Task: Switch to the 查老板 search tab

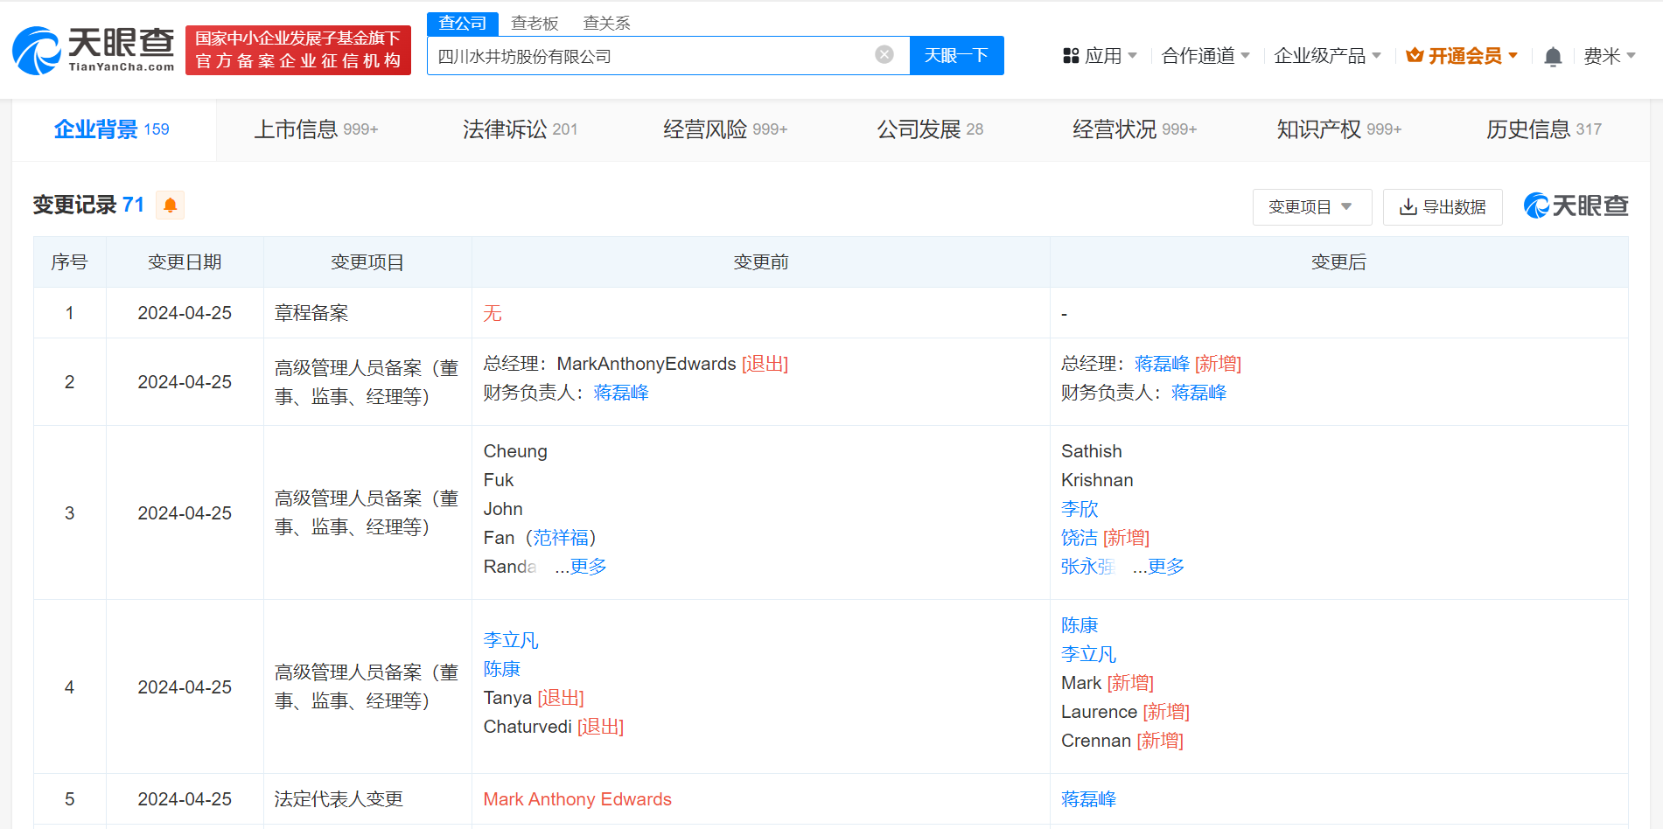Action: [535, 24]
